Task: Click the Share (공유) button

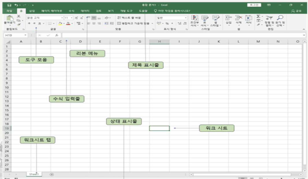Action: (297, 11)
